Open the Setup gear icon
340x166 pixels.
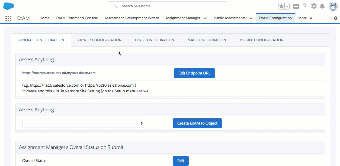pos(314,6)
